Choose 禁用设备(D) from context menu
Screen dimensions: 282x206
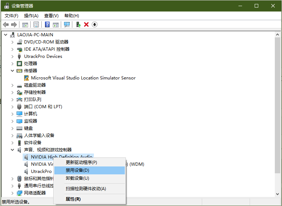[90, 170]
